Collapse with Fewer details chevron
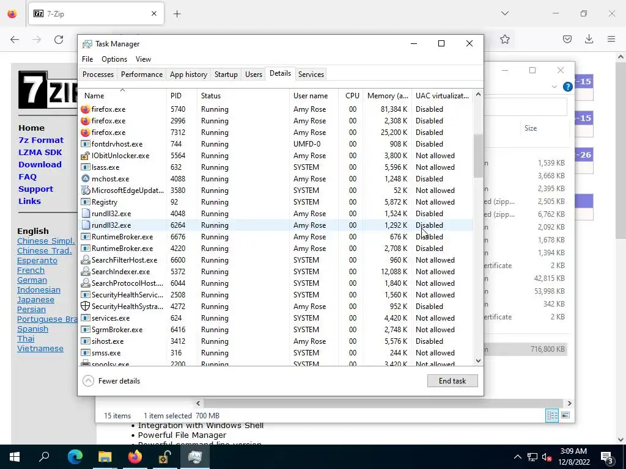 pyautogui.click(x=88, y=381)
